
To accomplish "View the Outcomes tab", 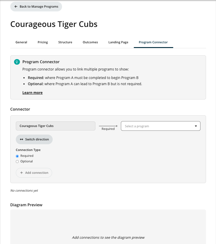I will [x=90, y=42].
